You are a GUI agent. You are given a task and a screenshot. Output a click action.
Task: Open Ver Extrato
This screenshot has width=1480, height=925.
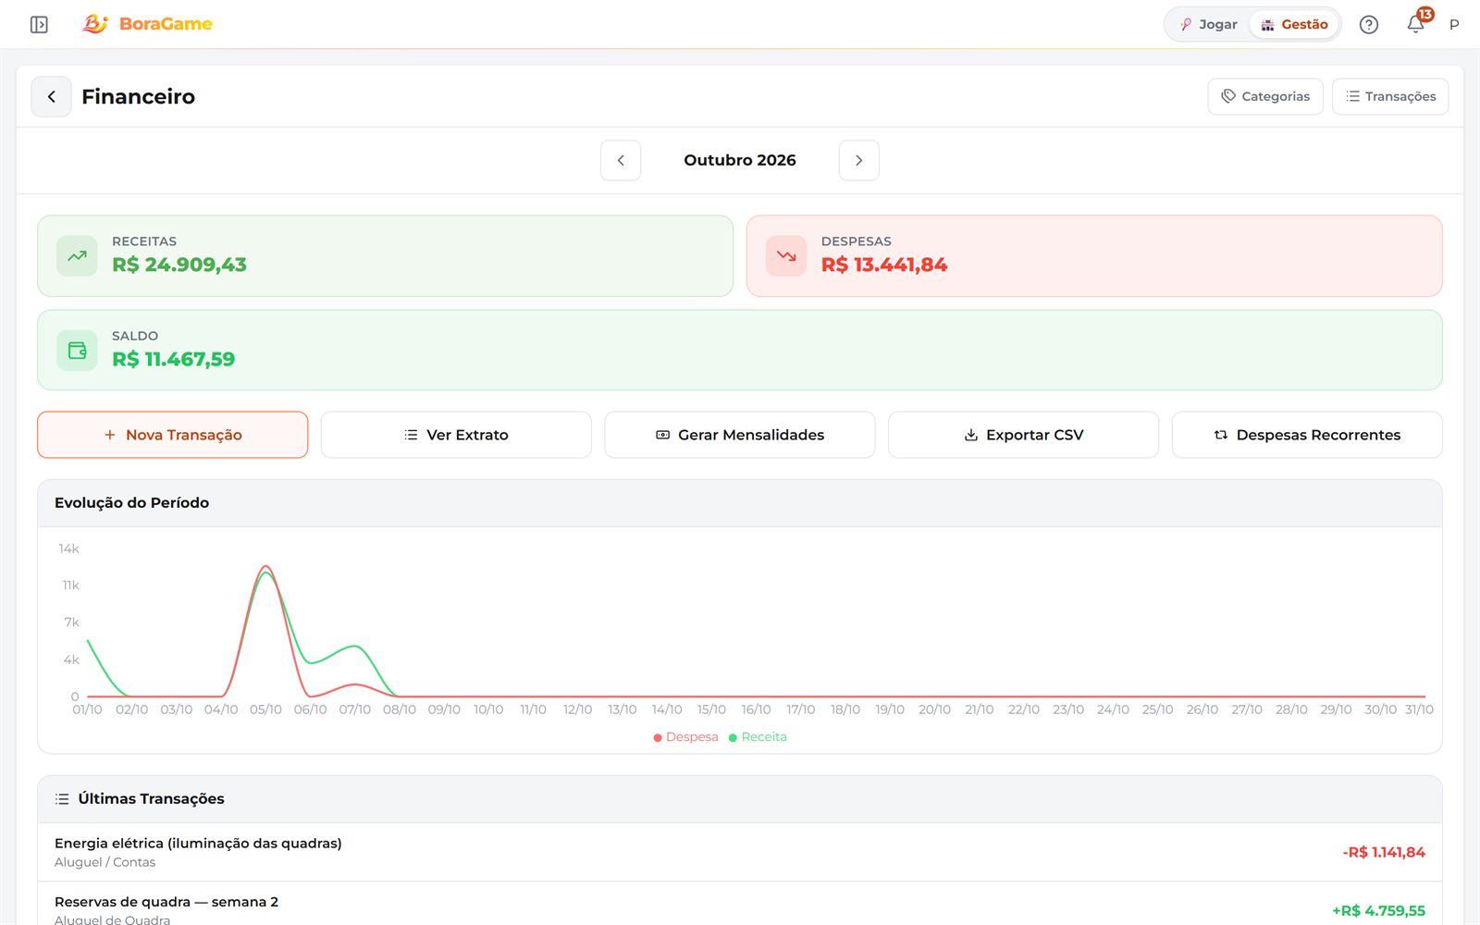456,435
